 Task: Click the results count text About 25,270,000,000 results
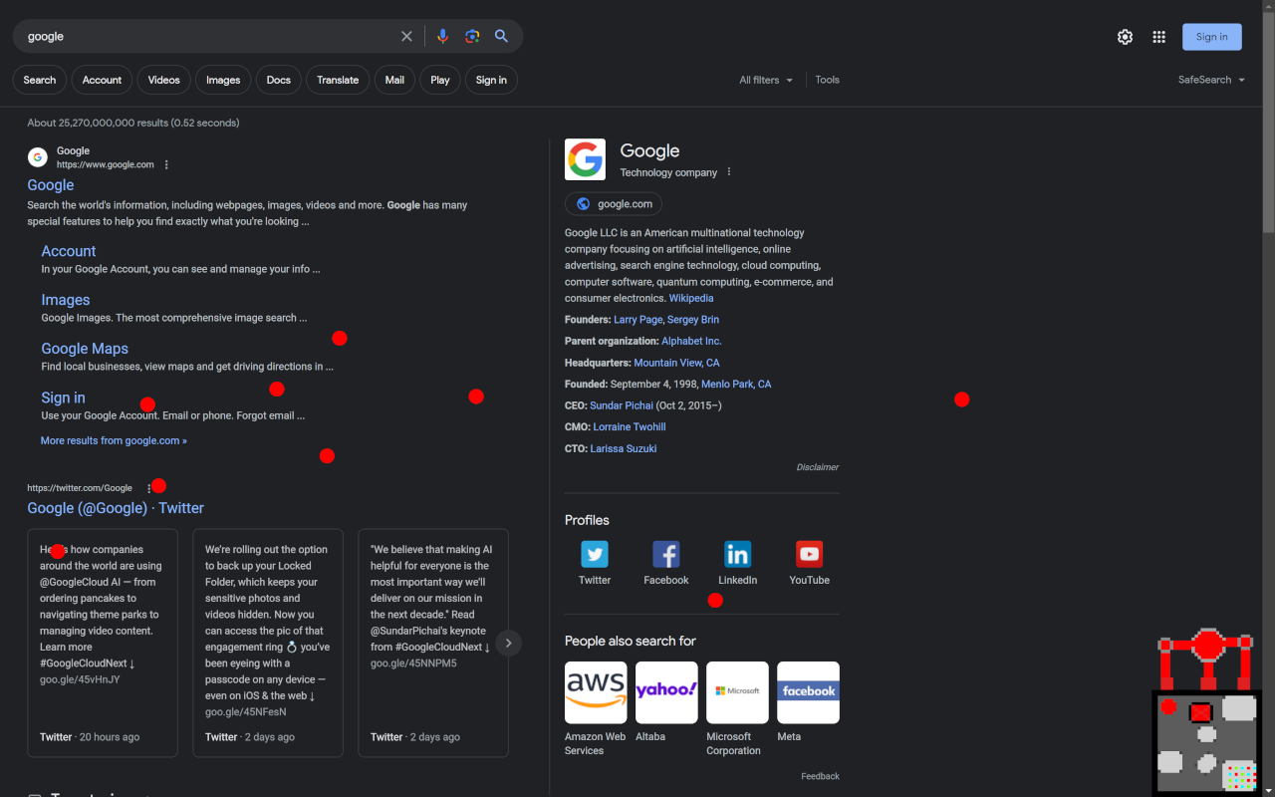(133, 123)
